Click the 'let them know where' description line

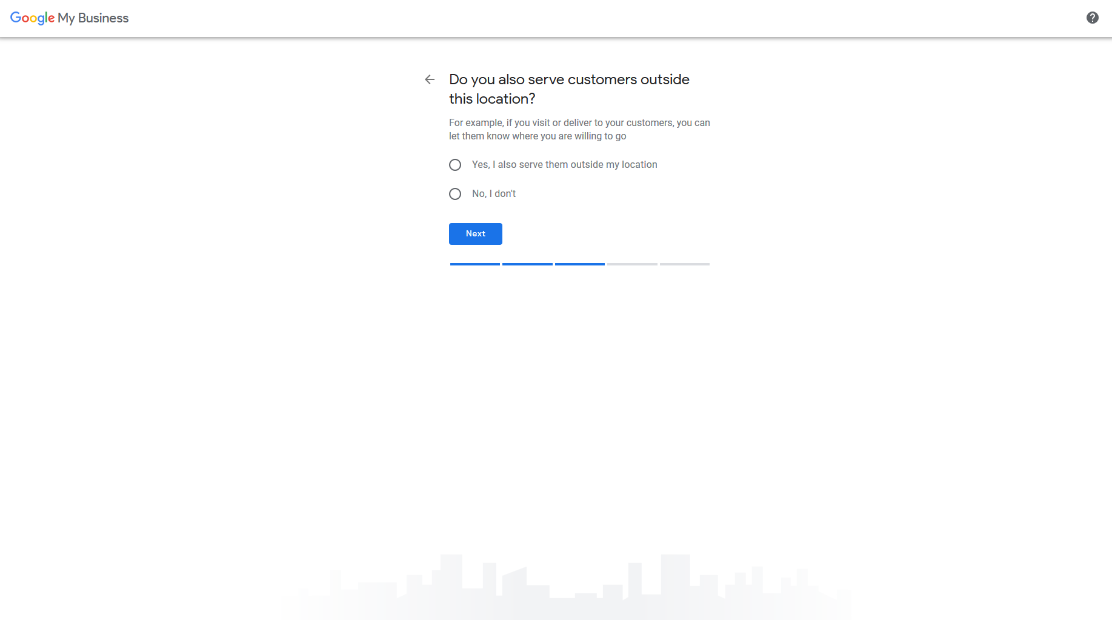[537, 136]
